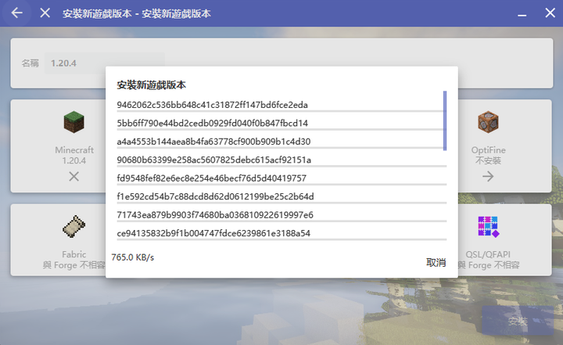The width and height of the screenshot is (563, 345).
Task: Click the OptiFine command block icon
Action: point(488,122)
